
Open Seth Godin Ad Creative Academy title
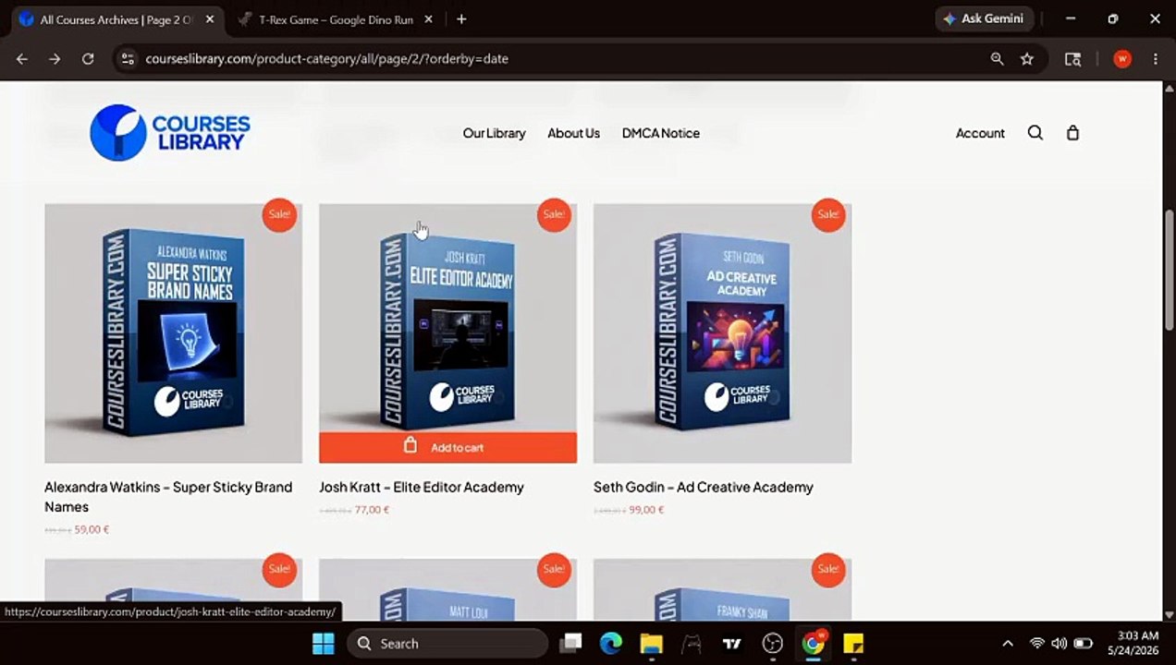[704, 487]
